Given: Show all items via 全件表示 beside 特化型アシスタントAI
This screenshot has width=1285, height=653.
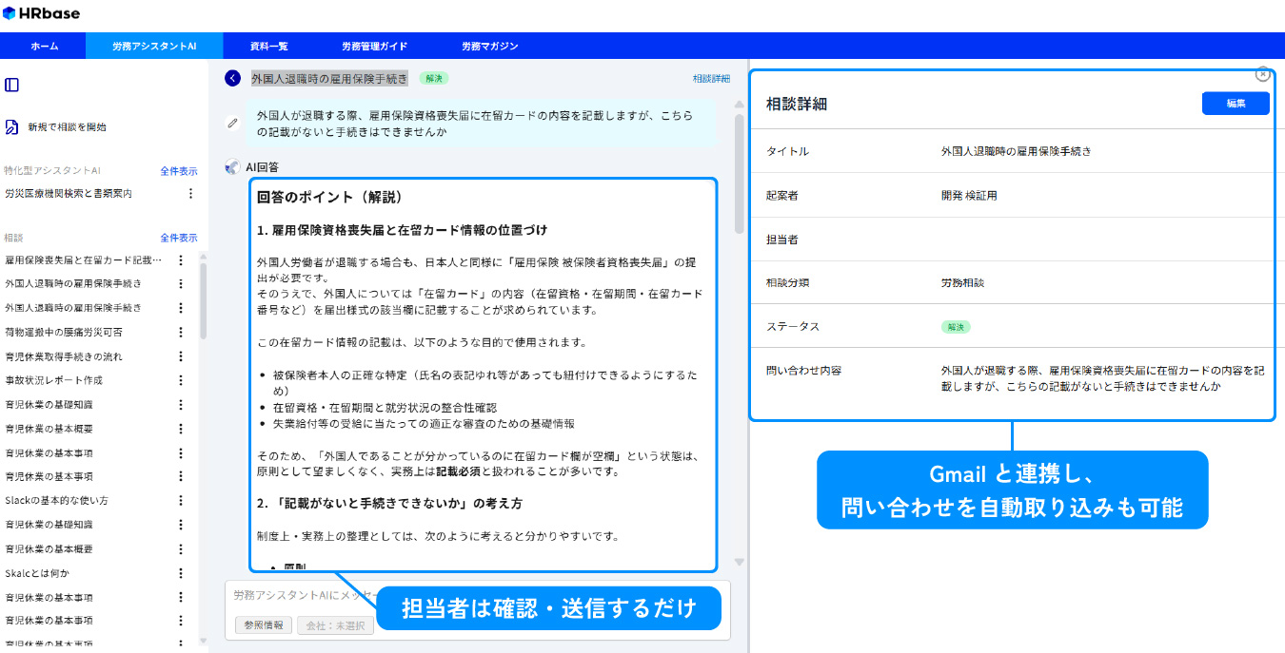Looking at the screenshot, I should pyautogui.click(x=178, y=171).
